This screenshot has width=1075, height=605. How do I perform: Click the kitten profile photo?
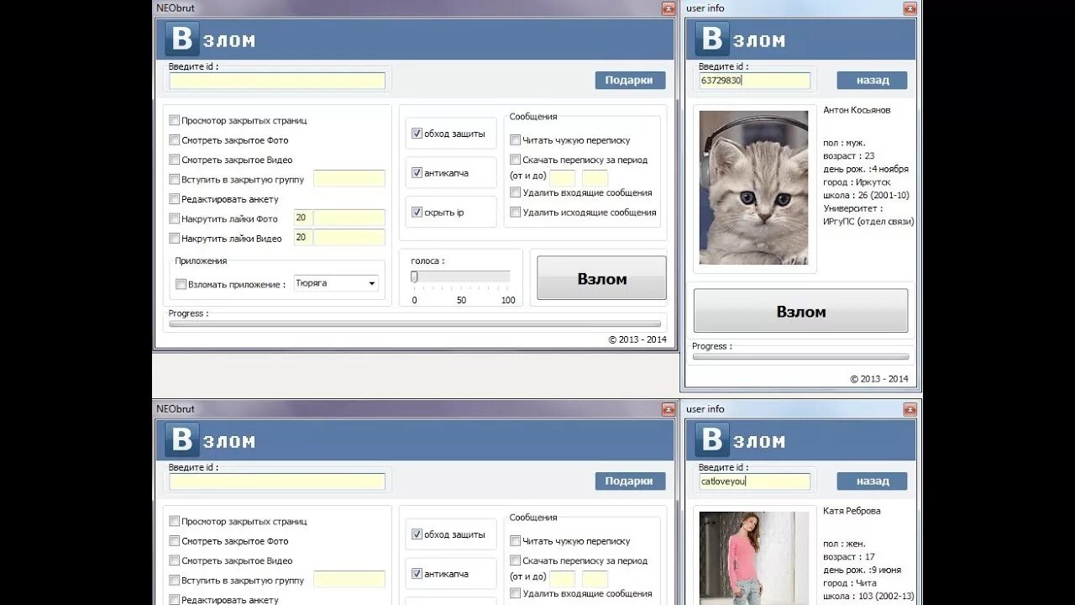(x=754, y=188)
